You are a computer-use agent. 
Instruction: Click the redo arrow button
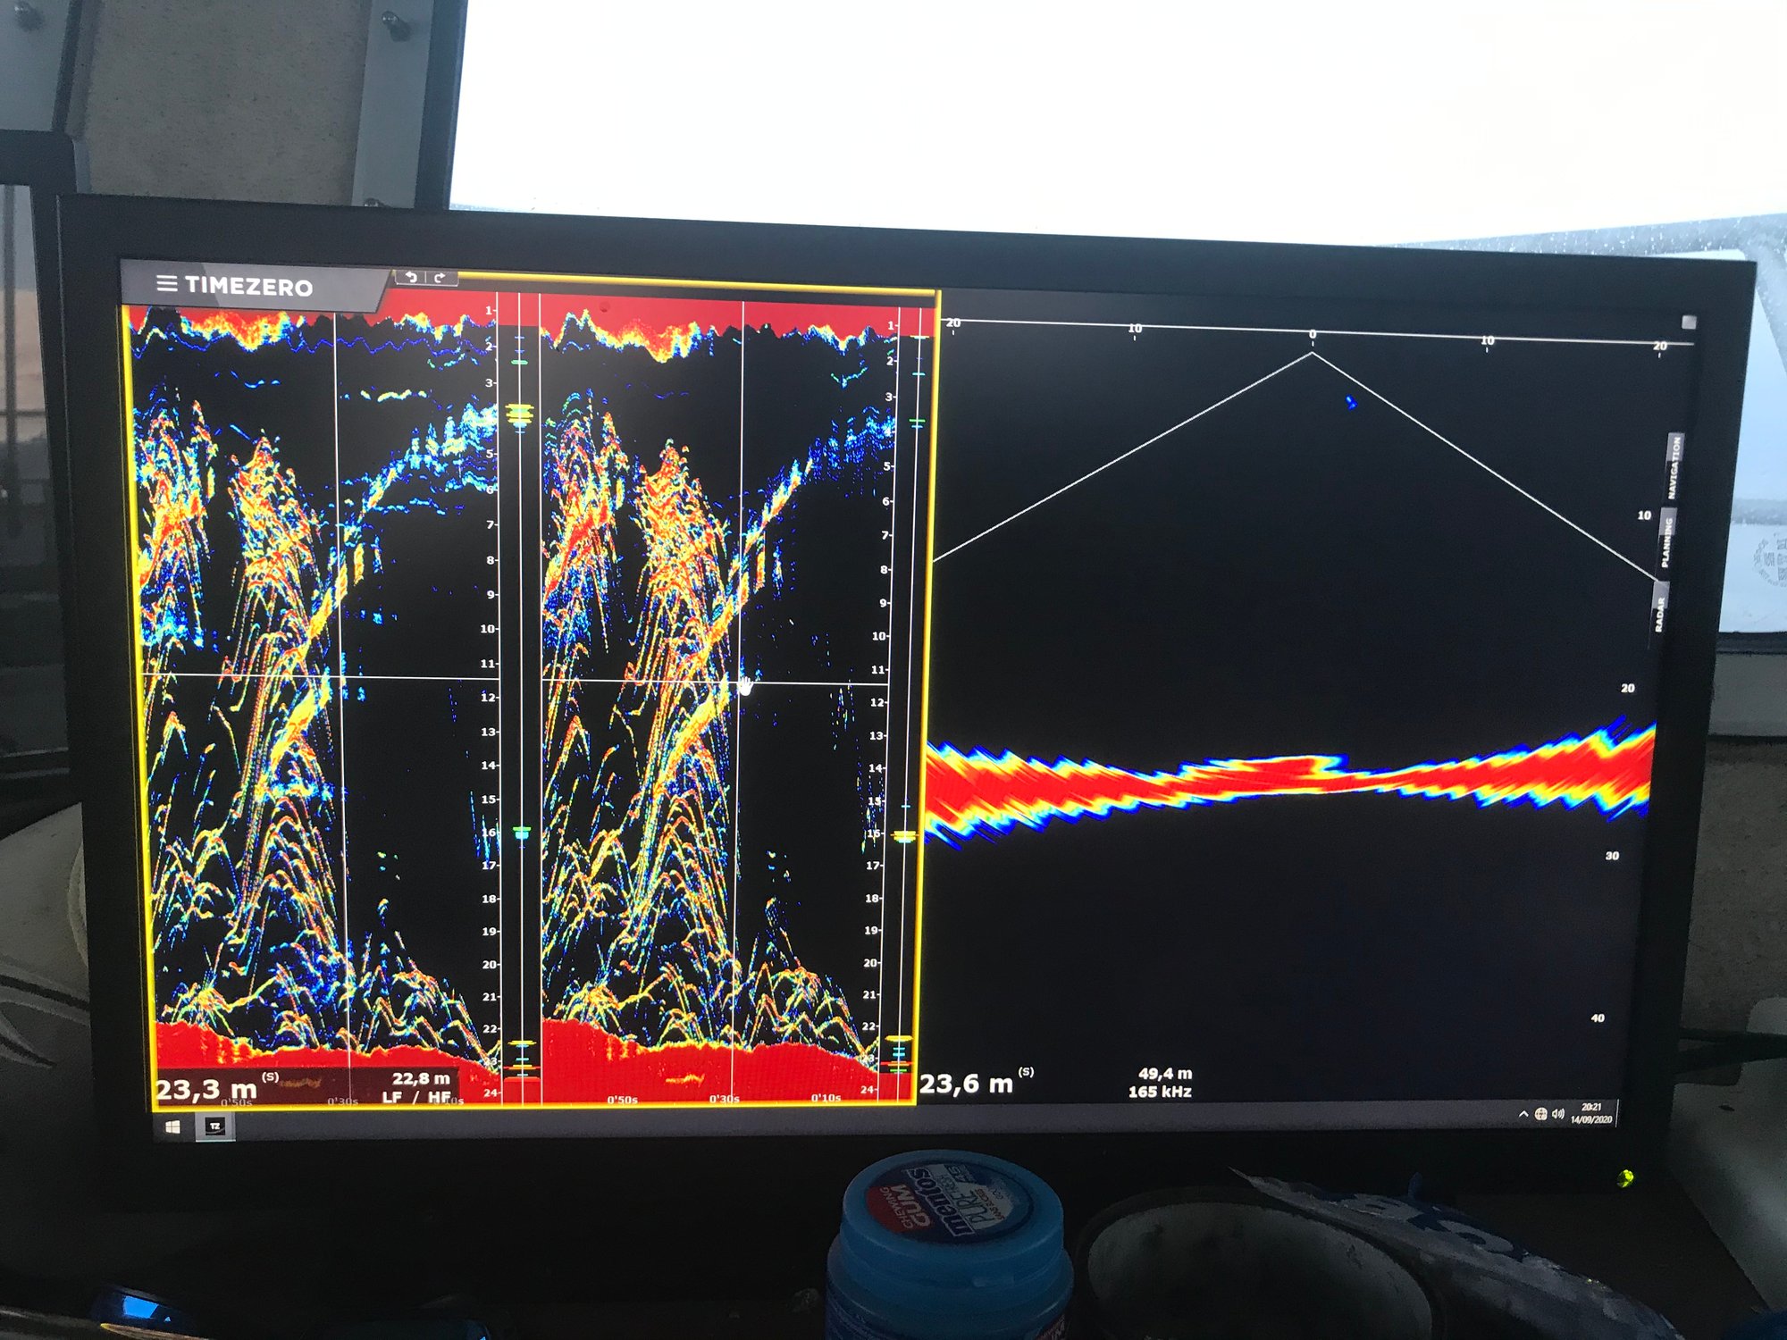point(440,278)
